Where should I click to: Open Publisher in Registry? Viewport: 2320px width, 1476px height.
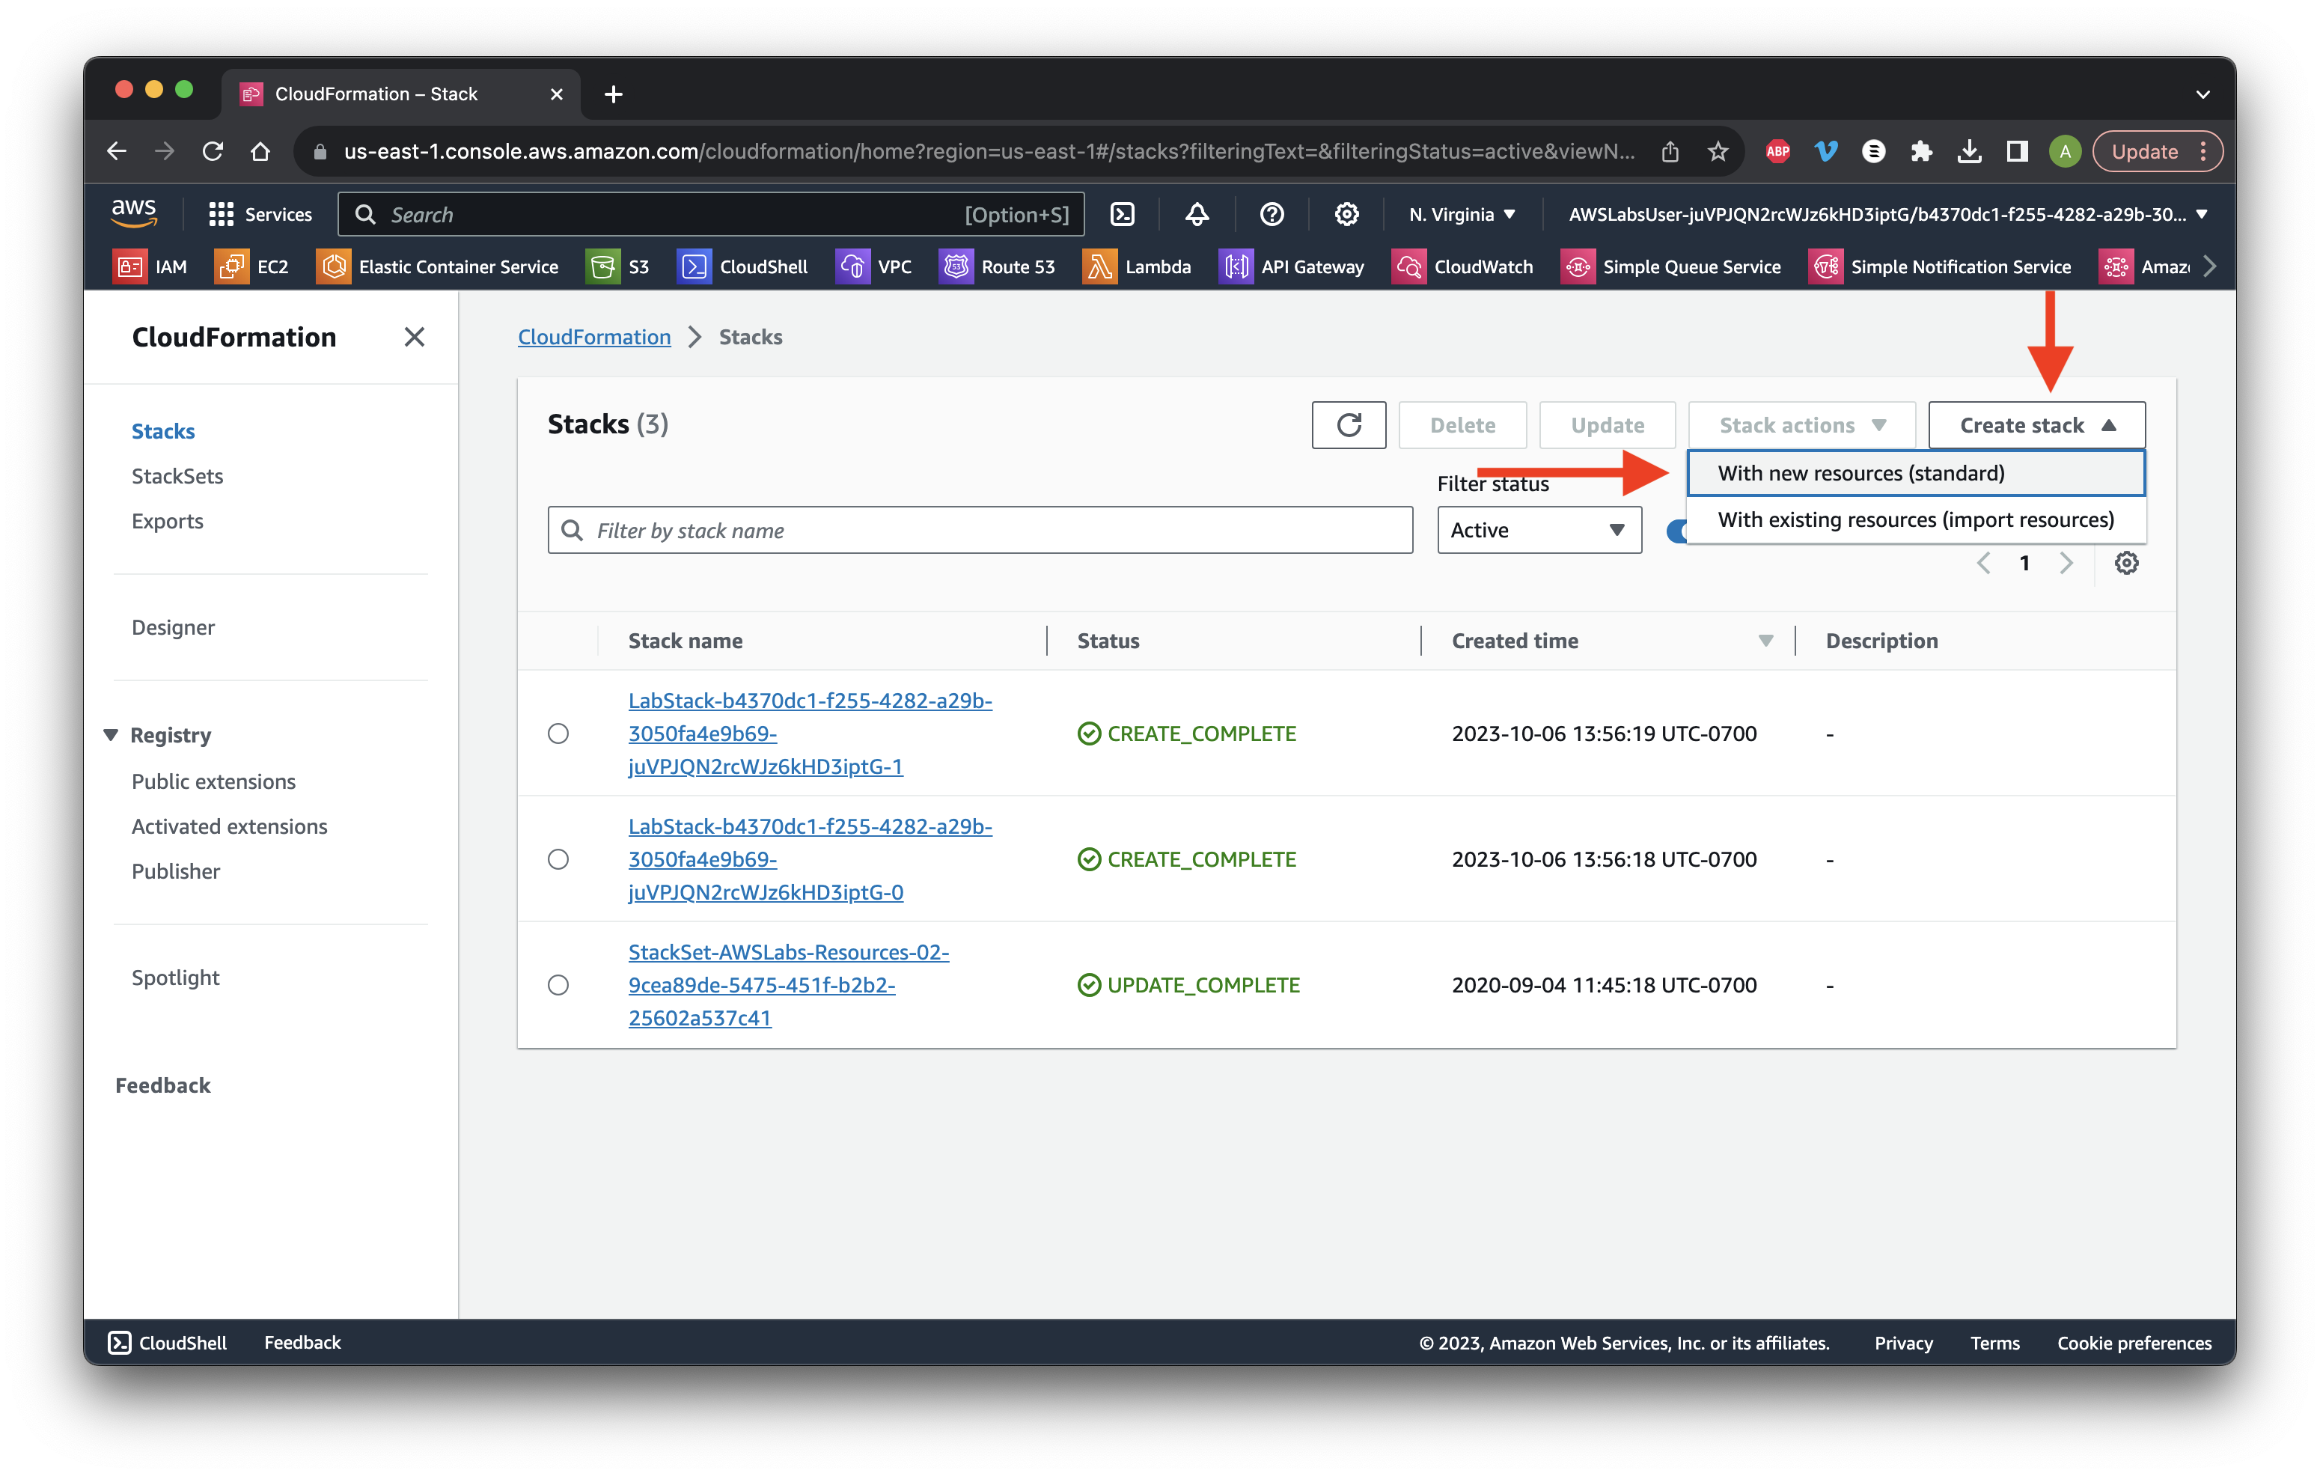(177, 871)
